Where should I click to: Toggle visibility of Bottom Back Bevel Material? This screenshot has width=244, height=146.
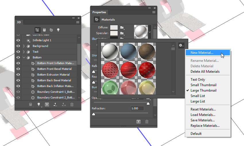[18, 80]
